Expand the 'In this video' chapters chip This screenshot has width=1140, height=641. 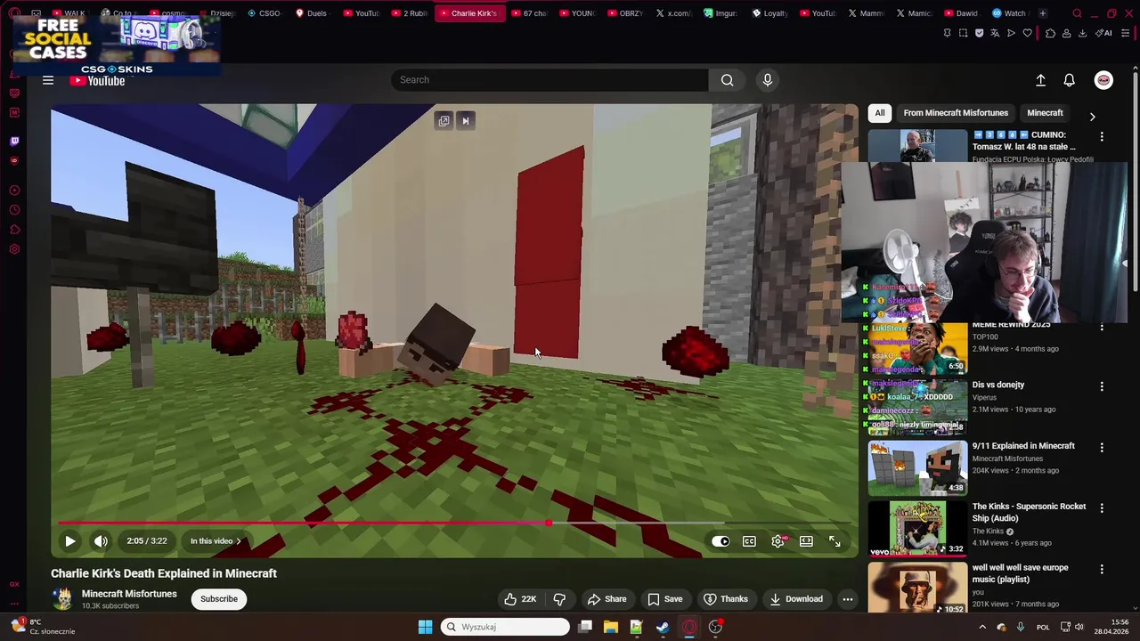click(x=216, y=541)
